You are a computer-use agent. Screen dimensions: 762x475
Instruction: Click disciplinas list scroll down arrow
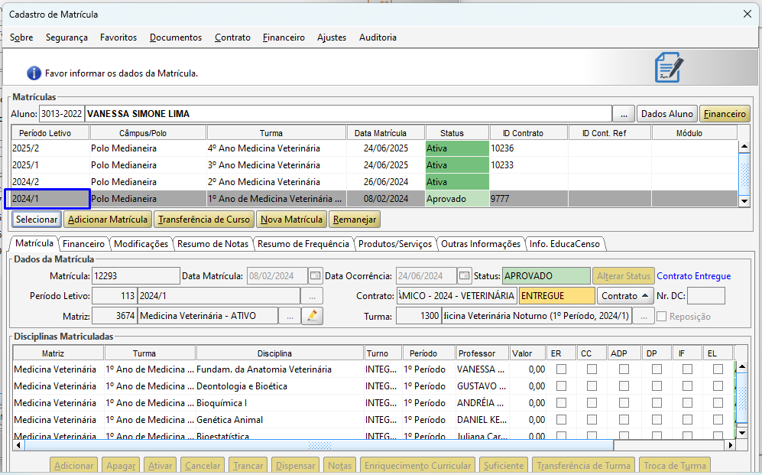point(742,432)
